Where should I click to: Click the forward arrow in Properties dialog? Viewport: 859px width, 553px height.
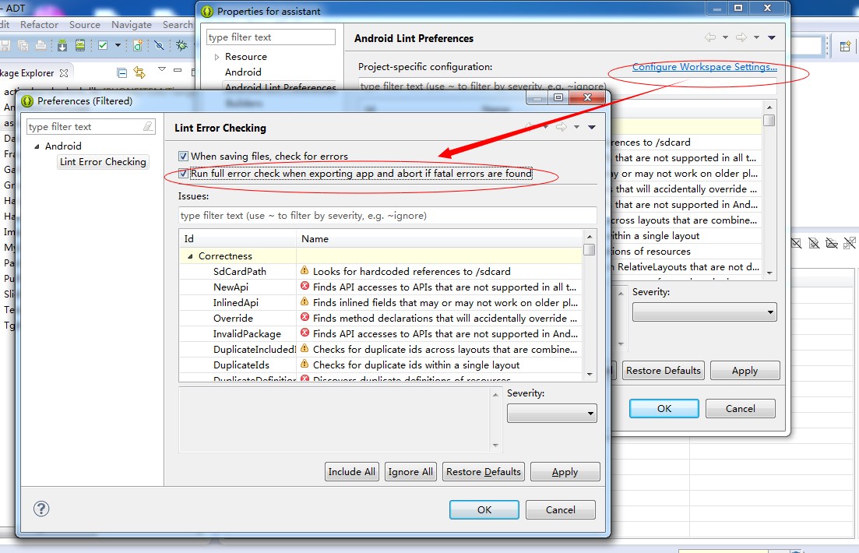[x=741, y=37]
